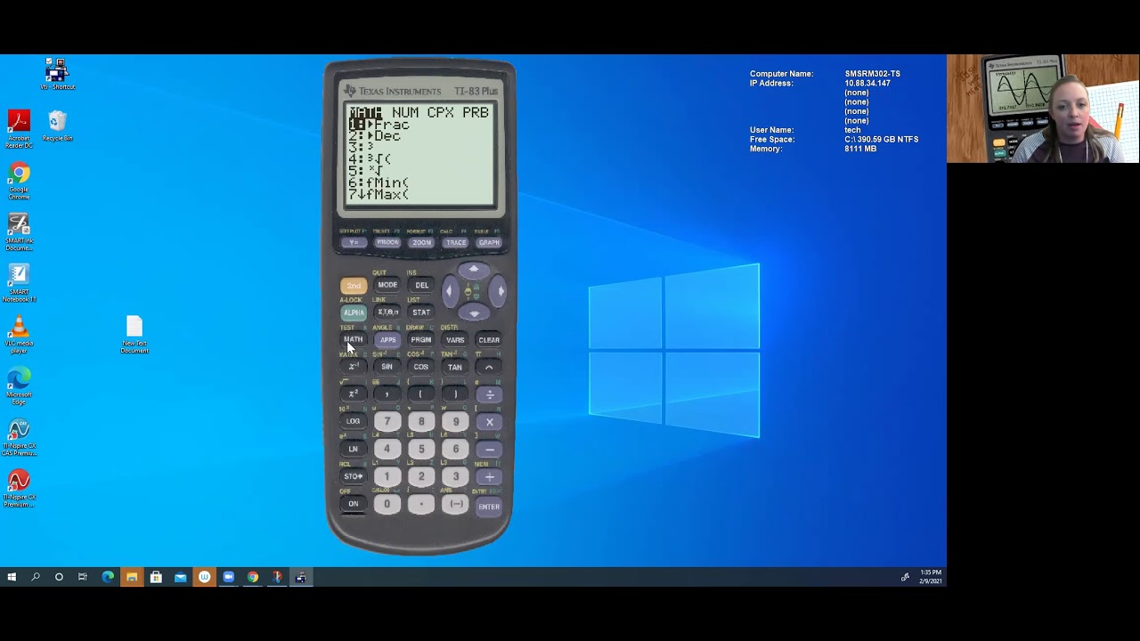The height and width of the screenshot is (641, 1140).
Task: Select TI-Nspire CX CAS Premium desktop icon
Action: pos(19,437)
